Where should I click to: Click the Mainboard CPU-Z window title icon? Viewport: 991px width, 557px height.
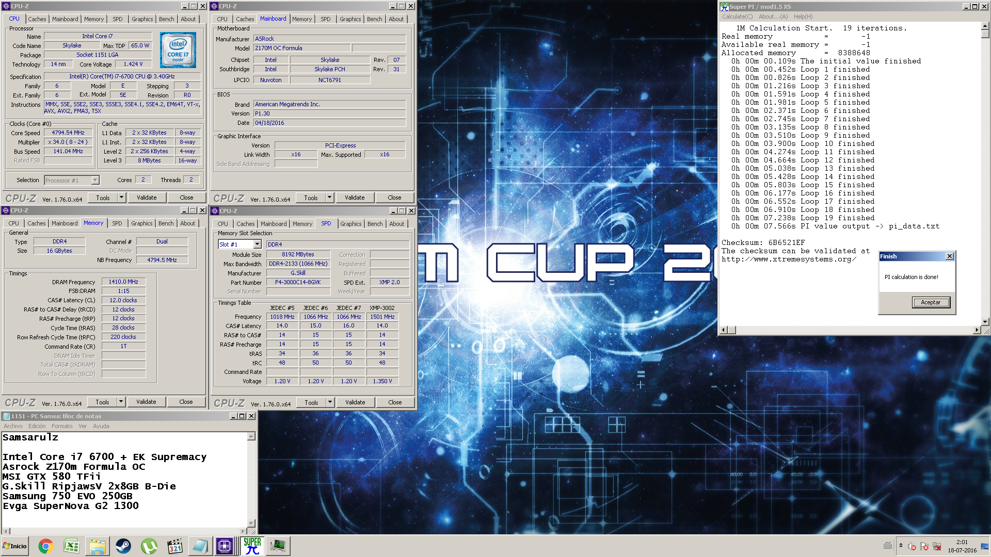pos(214,6)
